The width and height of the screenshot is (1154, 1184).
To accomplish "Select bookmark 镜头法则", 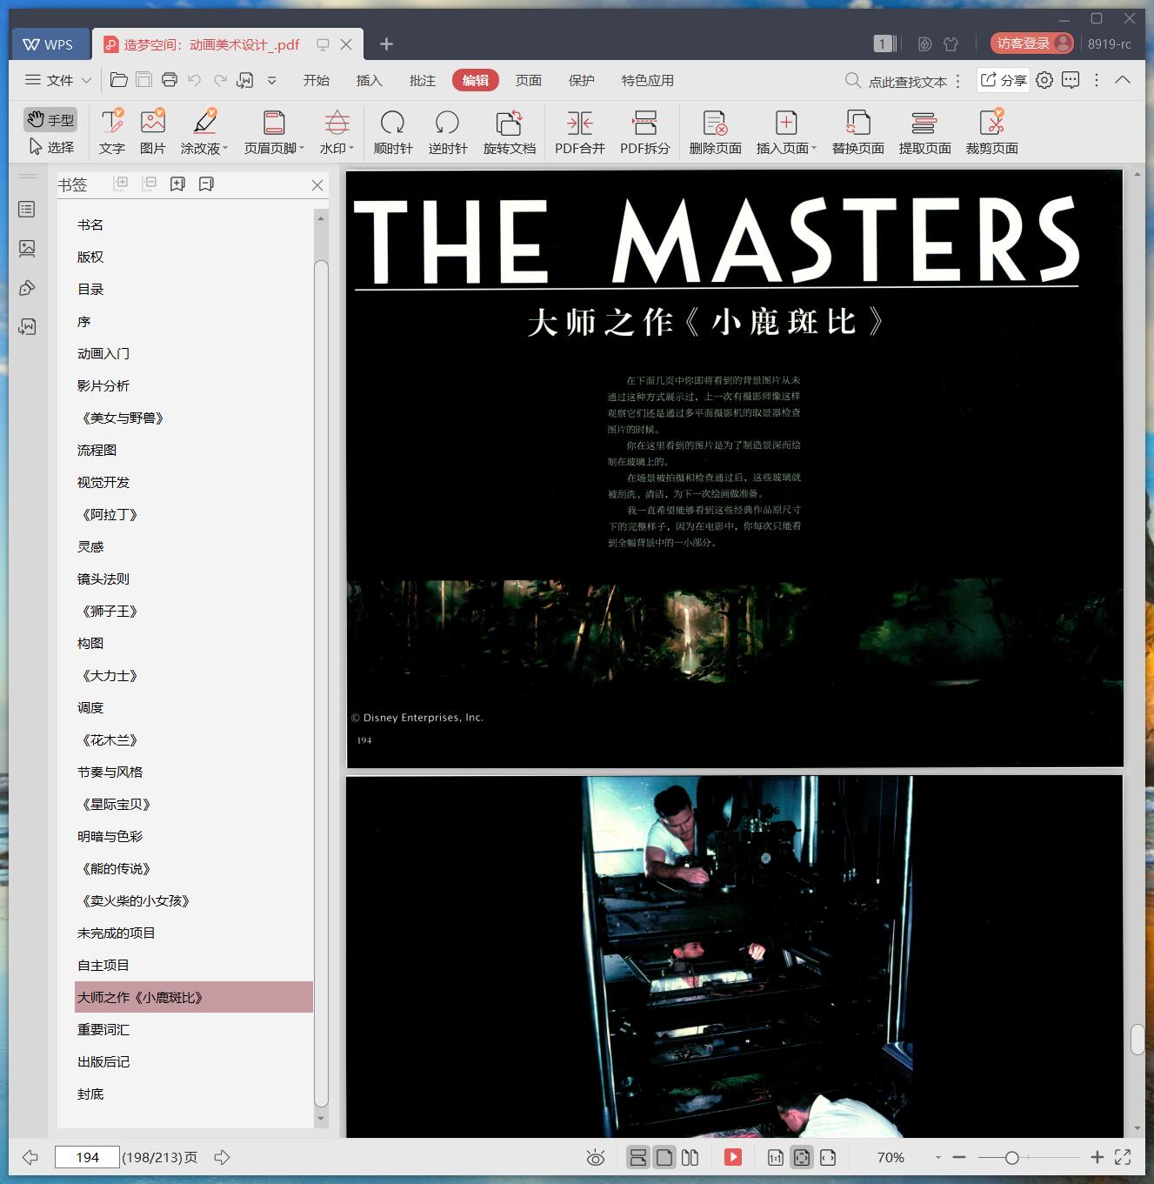I will coord(103,579).
